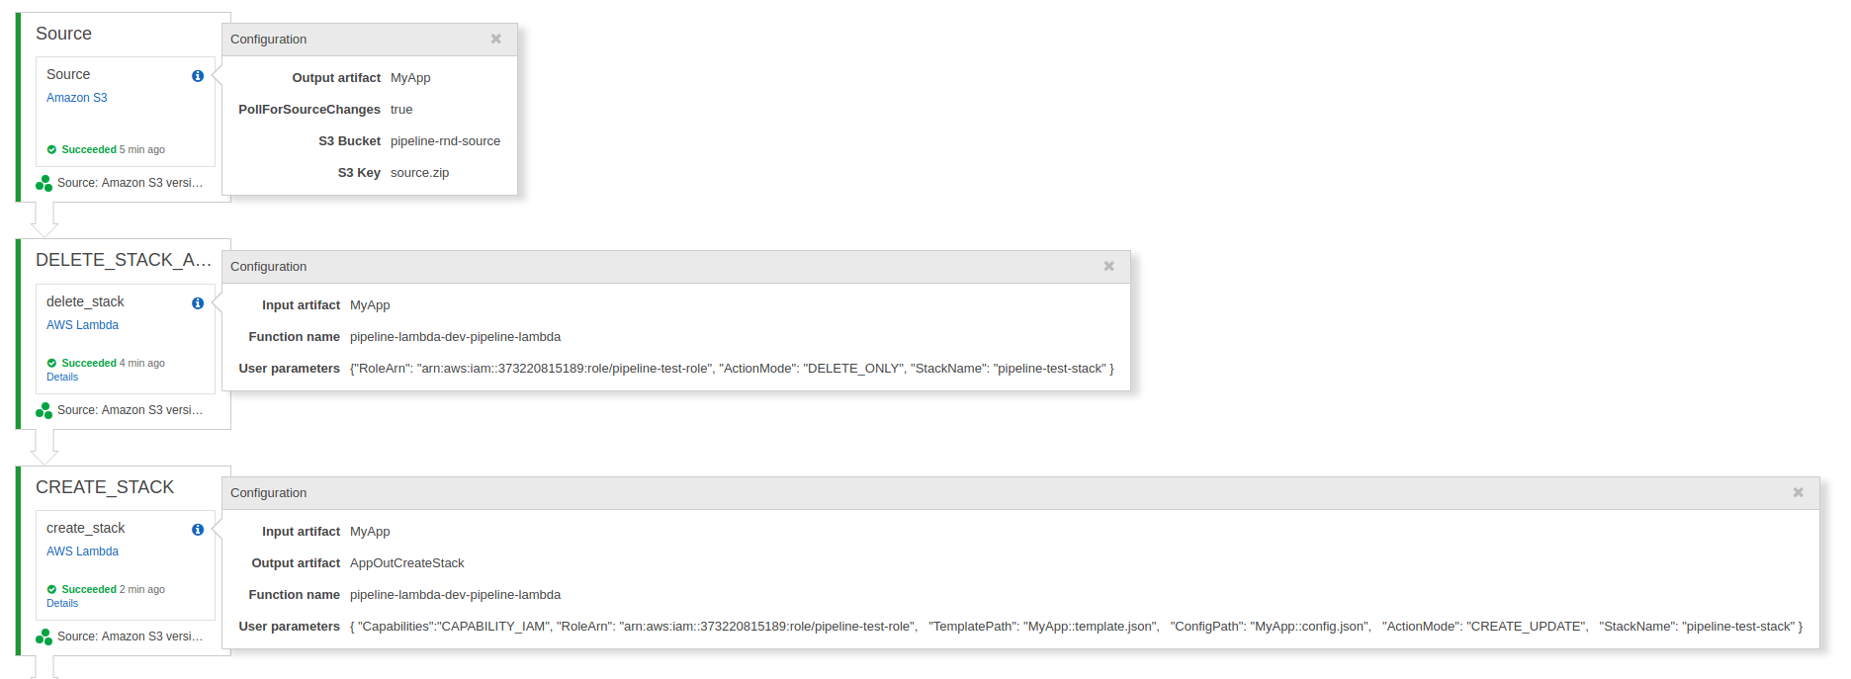The image size is (1851, 679).
Task: Click delete_stack Function name value
Action: coord(455,337)
